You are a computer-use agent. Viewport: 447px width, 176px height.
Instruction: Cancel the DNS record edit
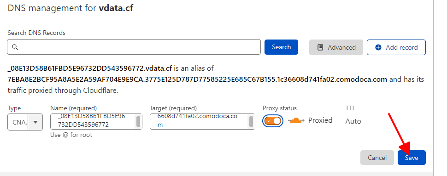pyautogui.click(x=377, y=158)
